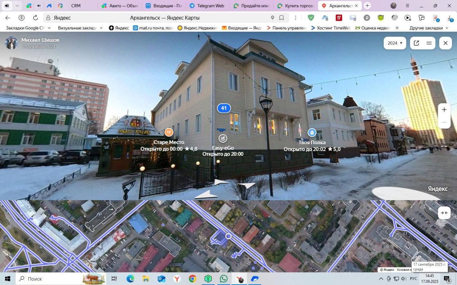Open panorama in a new window

point(416,43)
